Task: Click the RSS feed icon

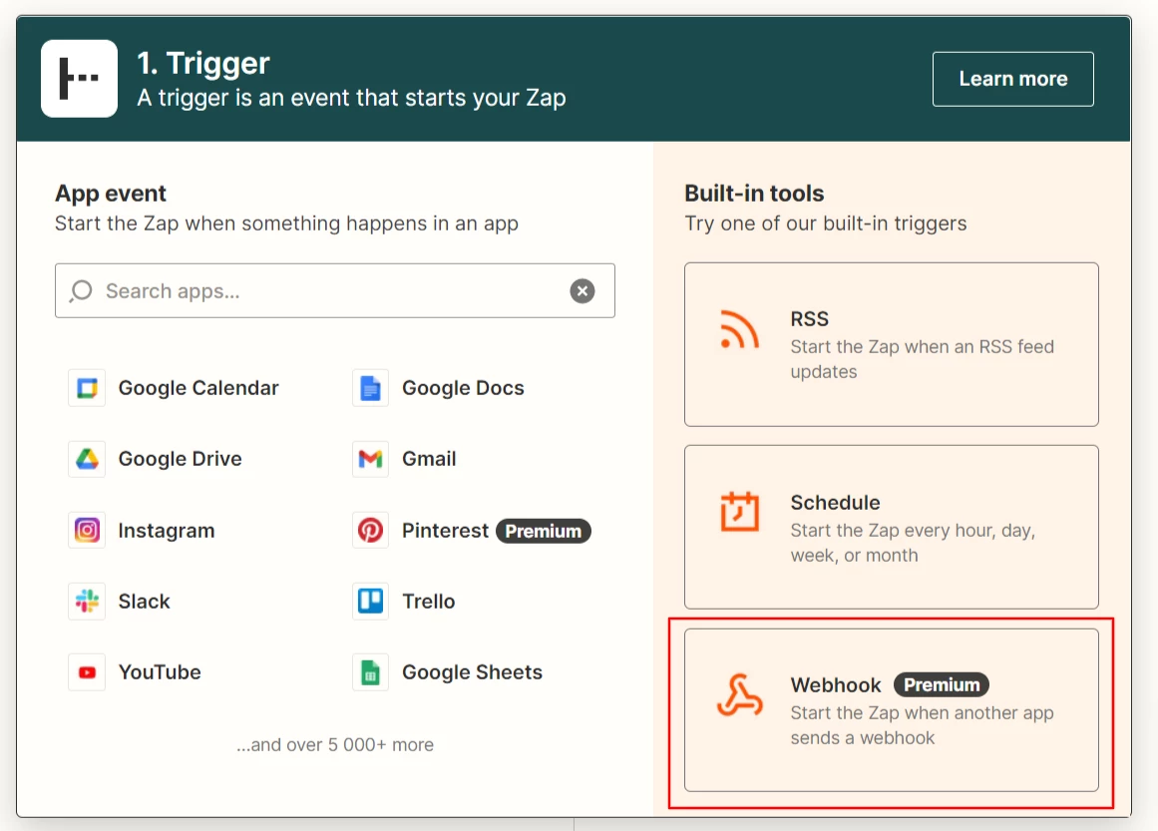Action: 739,328
